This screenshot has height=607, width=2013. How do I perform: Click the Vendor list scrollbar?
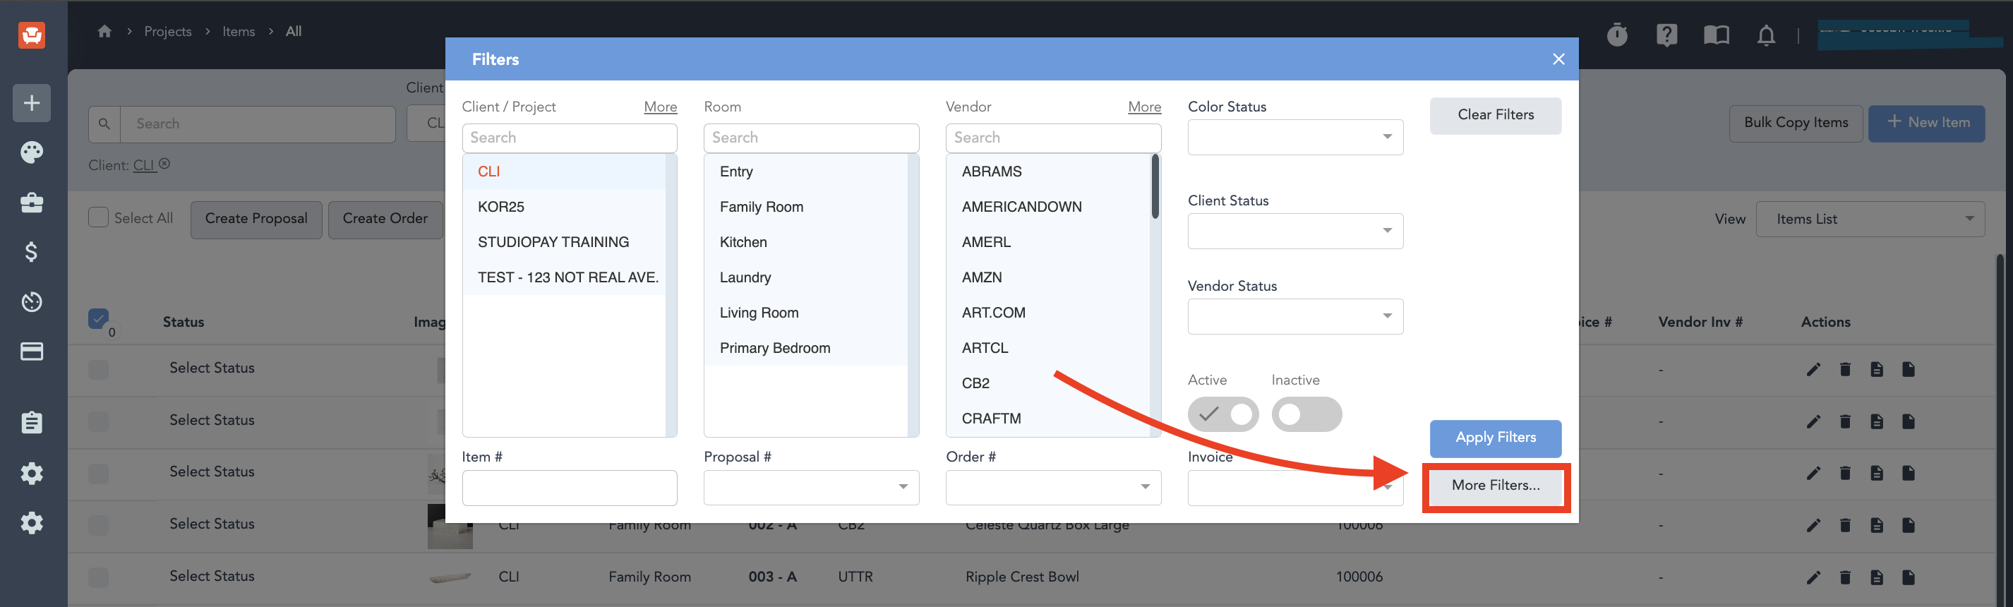coord(1155,187)
